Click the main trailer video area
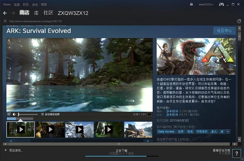The height and width of the screenshot is (161, 244). (x=80, y=75)
